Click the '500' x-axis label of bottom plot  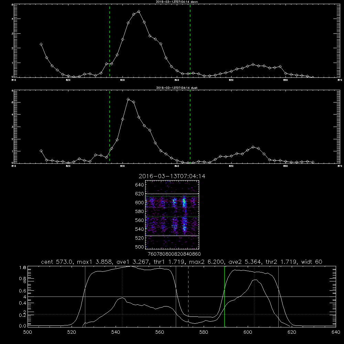[x=28, y=332]
